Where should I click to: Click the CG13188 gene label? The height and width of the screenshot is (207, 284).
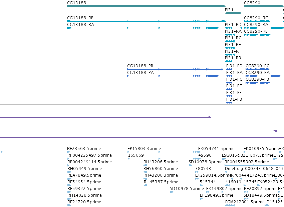tap(76, 3)
